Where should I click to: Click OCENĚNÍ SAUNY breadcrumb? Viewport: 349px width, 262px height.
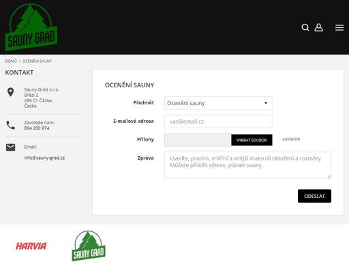click(37, 61)
